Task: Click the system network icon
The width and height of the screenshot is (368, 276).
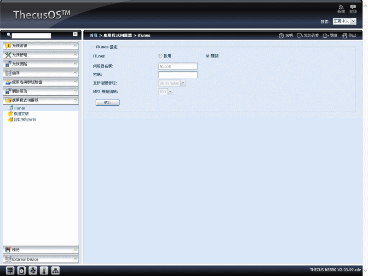Action: point(8,64)
